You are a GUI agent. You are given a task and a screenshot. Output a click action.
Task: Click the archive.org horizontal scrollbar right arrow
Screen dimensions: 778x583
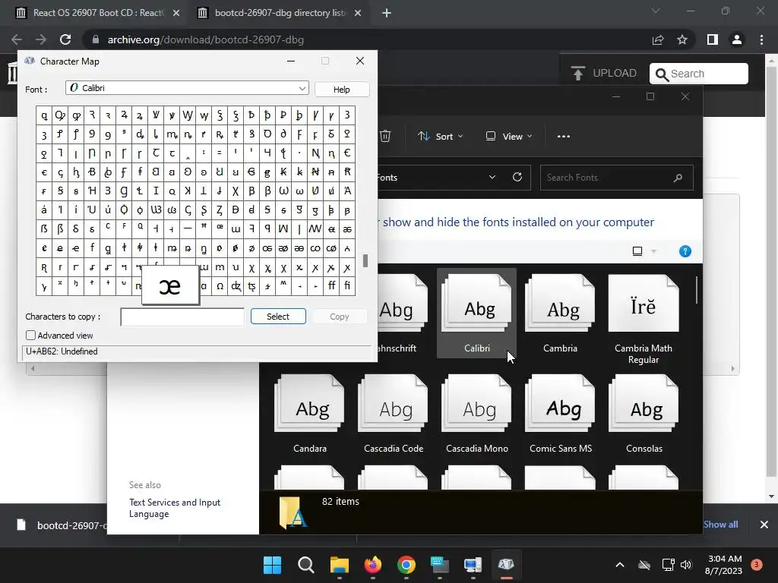(733, 368)
